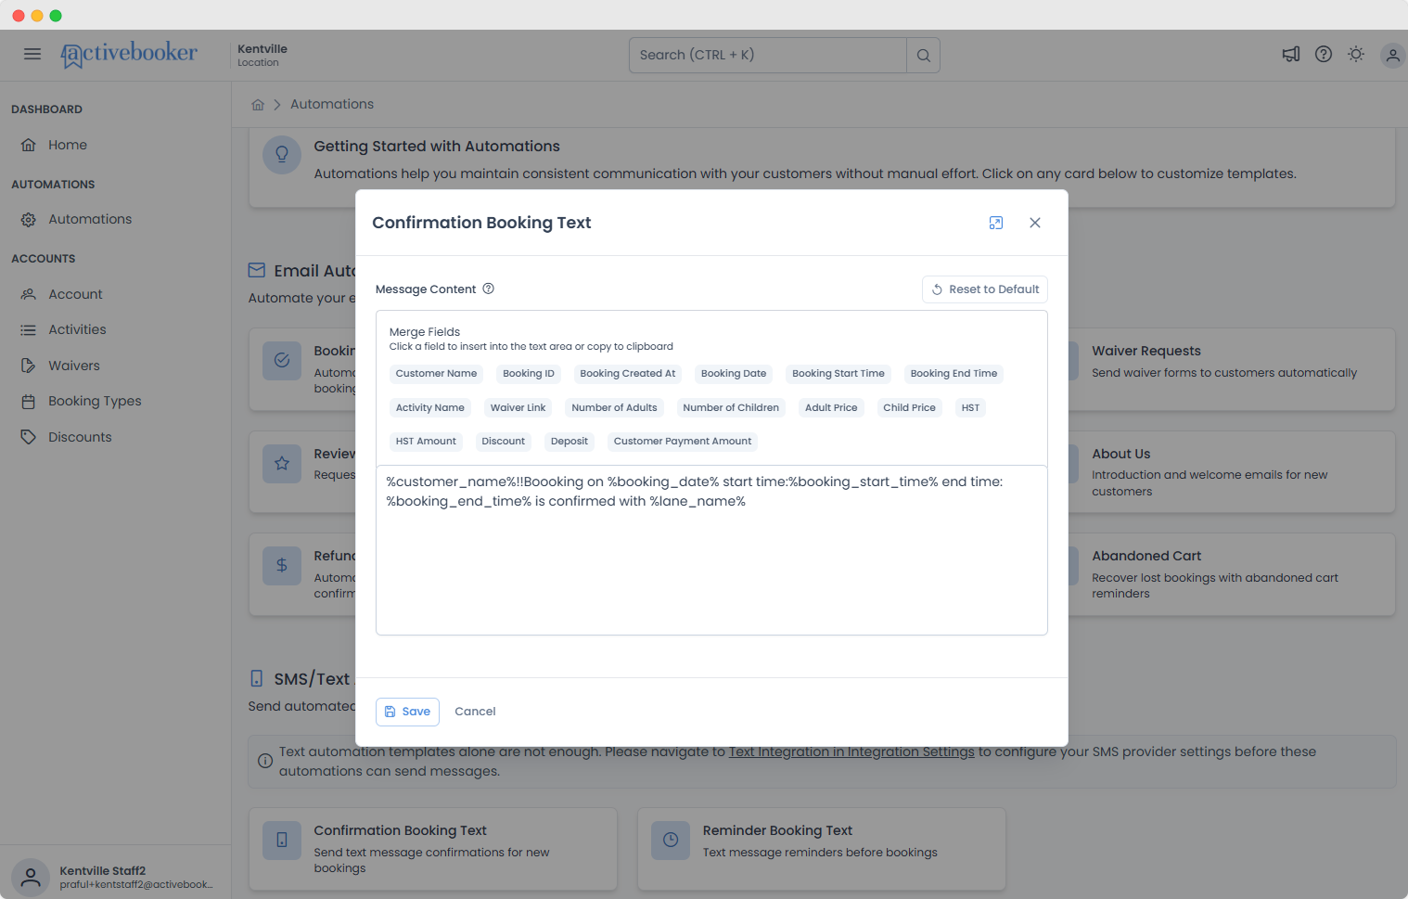Insert the Number of Children merge field
Viewport: 1408px width, 899px height.
[731, 408]
